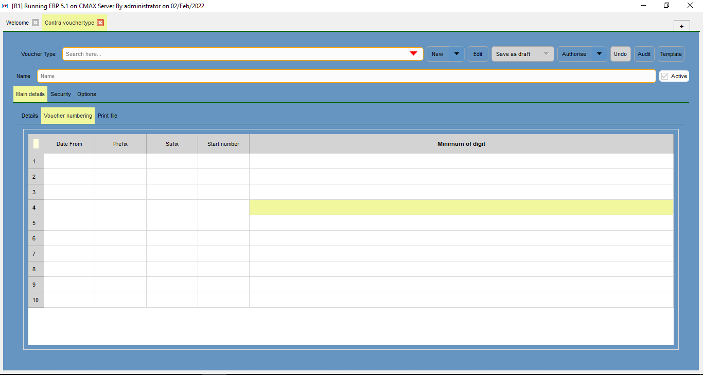Screen dimensions: 703x375
Task: Select row 3 header in grid
Action: coord(36,192)
